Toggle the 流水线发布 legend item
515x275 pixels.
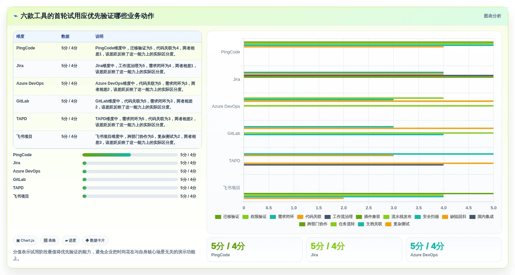(398, 217)
